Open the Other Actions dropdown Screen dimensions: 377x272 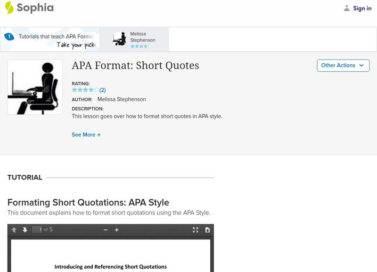[x=343, y=66]
